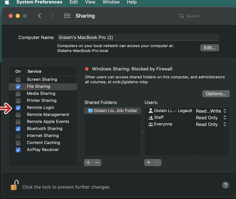Toggle the Internet Sharing checkbox
Screen dimensions: 236x199
click(18, 136)
